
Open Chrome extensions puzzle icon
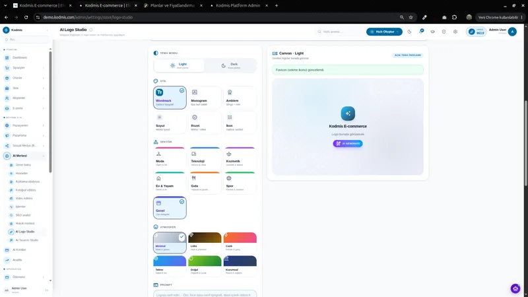(x=454, y=17)
